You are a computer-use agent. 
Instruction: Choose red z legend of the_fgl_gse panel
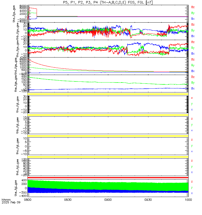(192, 182)
